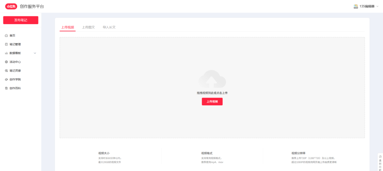Open the account dropdown arrow next to 135编辑器
The height and width of the screenshot is (171, 383).
click(x=377, y=6)
